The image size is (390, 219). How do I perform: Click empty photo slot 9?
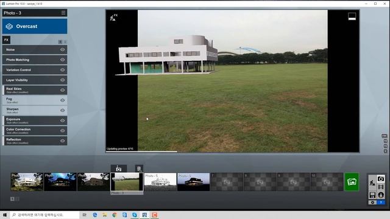[x=294, y=182]
